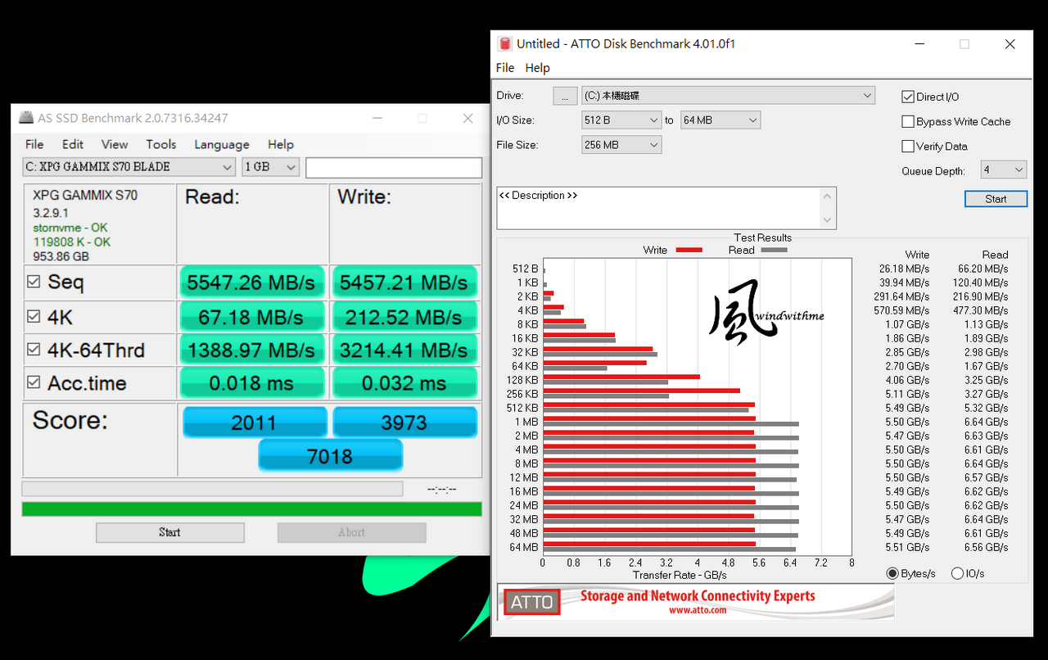Image resolution: width=1048 pixels, height=660 pixels.
Task: Click the red Write legend swatch
Action: point(689,250)
